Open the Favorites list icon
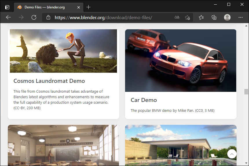The height and width of the screenshot is (166, 249). 201,17
